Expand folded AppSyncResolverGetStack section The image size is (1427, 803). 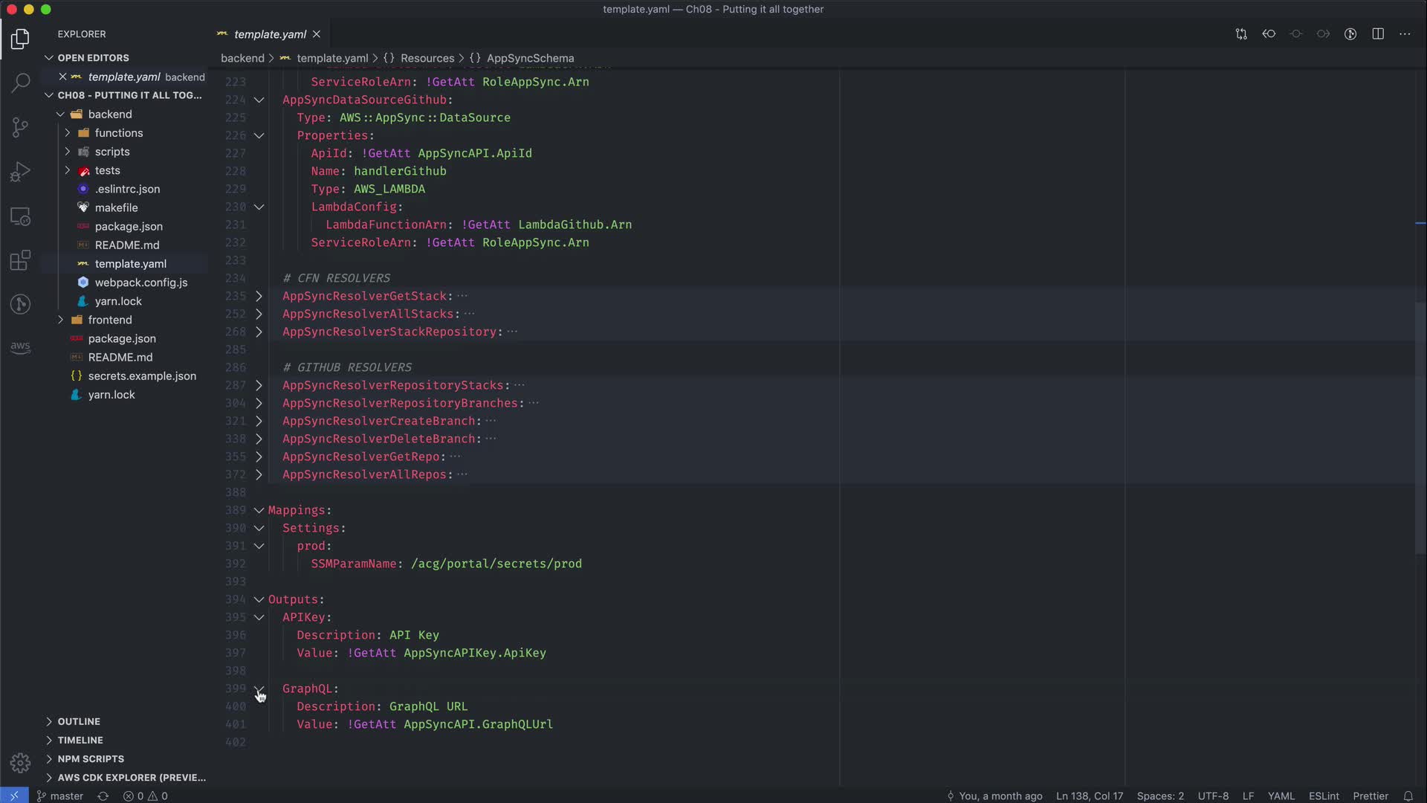pos(259,296)
